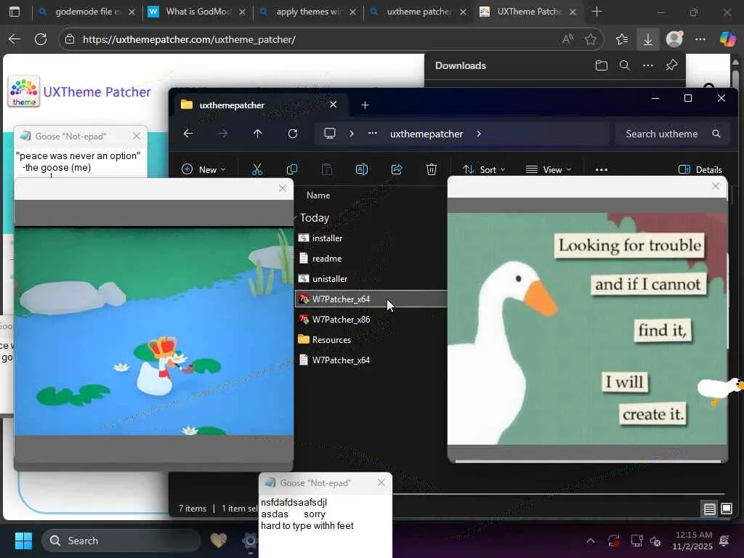
Task: Switch to the What is GodMode tab
Action: click(198, 12)
